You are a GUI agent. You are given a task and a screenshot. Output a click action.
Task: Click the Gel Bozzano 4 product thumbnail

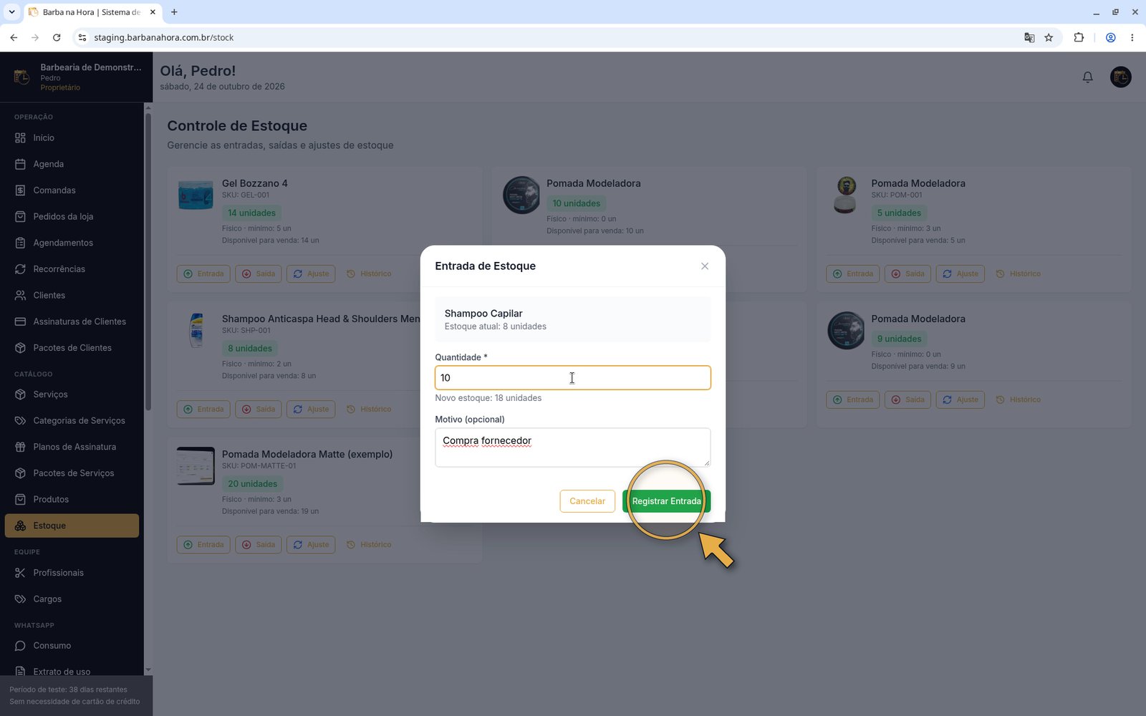[196, 195]
